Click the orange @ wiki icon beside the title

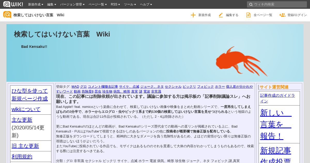pos(7,15)
